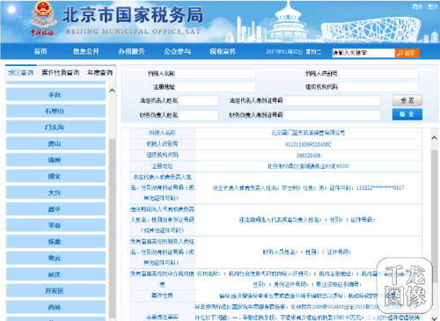Open the 公众参与 menu item

(177, 52)
